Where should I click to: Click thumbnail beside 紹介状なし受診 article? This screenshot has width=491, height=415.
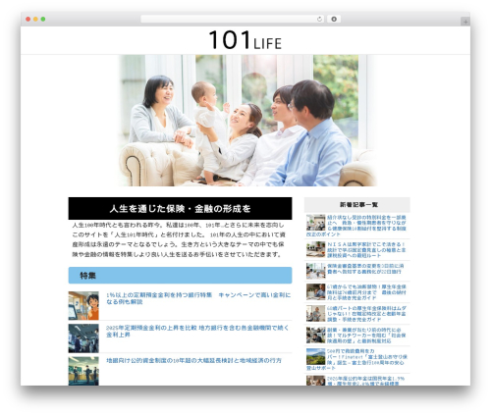(x=316, y=223)
